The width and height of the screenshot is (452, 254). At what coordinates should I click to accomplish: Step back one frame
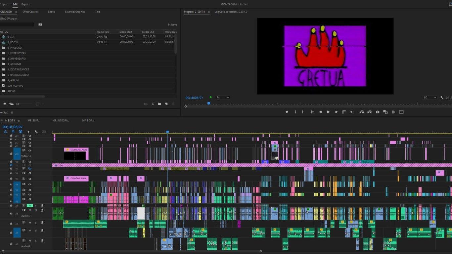[320, 112]
